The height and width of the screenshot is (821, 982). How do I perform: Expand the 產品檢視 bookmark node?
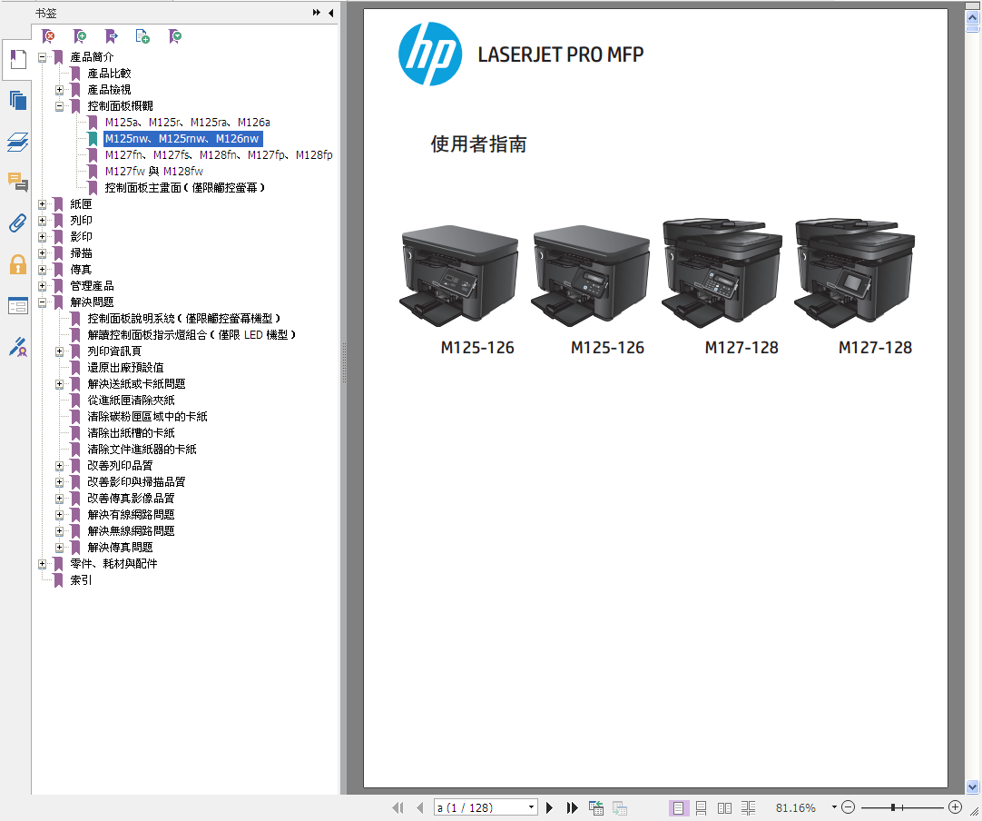pyautogui.click(x=60, y=90)
